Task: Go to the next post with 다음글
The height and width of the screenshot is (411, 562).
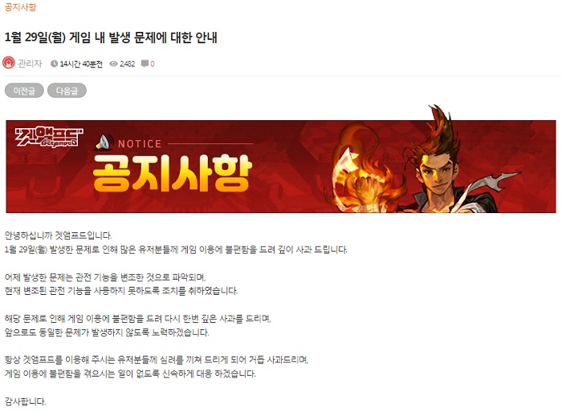Action: (67, 91)
